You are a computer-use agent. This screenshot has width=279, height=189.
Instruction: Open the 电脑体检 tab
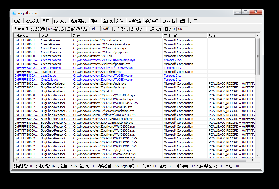point(168,21)
